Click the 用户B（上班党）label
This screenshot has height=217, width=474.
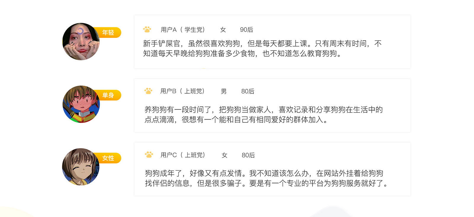(182, 91)
